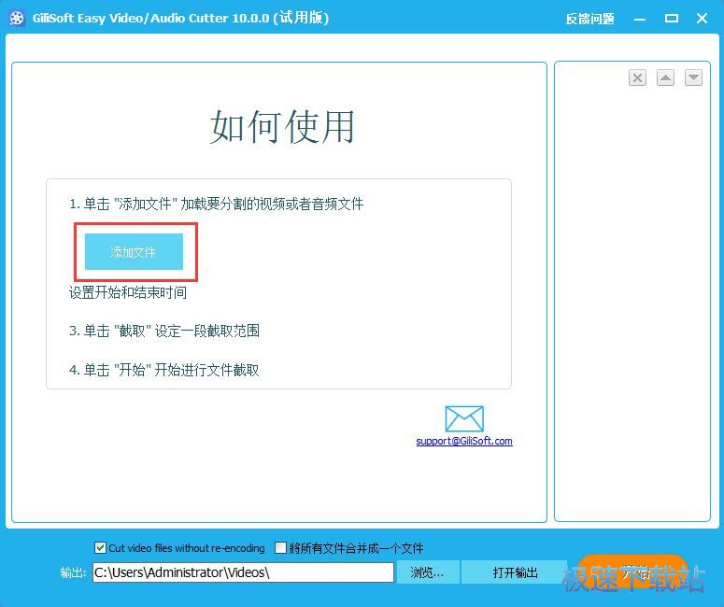Click the envelope email icon
Image resolution: width=724 pixels, height=607 pixels.
tap(464, 418)
